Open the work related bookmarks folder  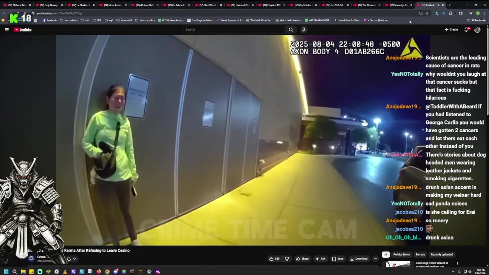69,20
